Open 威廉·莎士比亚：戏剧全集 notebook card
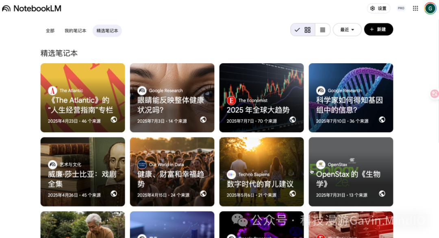Viewport: 439px width, 238px height. point(83,172)
